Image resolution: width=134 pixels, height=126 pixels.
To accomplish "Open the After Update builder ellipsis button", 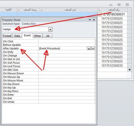I will click(x=93, y=49).
